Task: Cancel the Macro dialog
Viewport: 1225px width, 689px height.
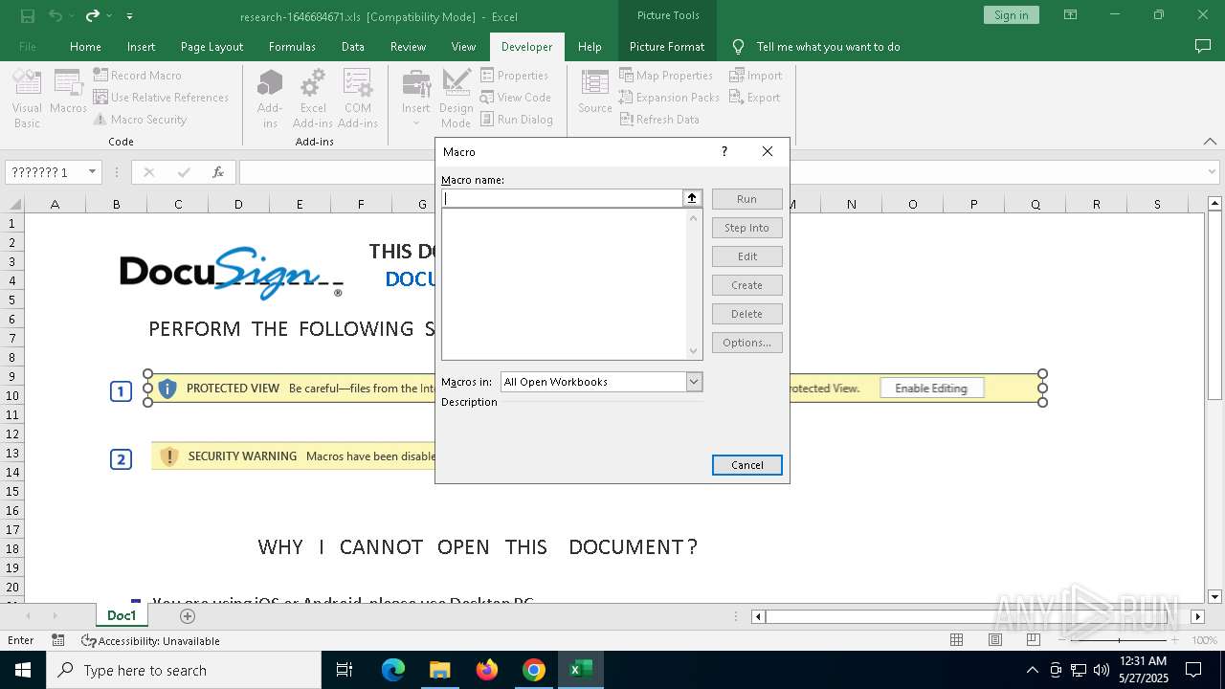Action: pyautogui.click(x=747, y=465)
